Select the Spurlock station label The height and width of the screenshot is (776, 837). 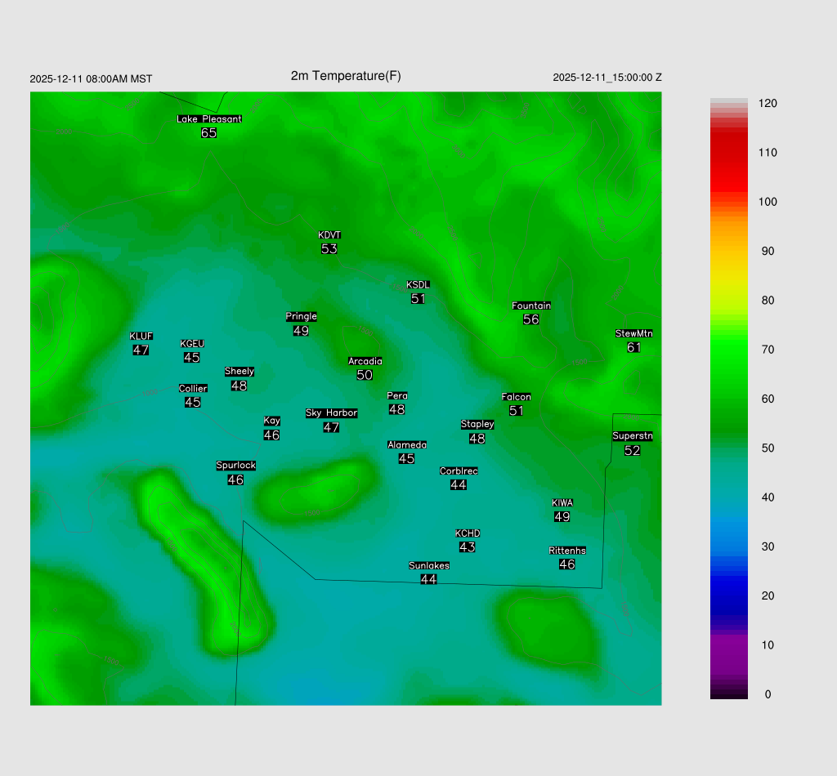pos(235,466)
